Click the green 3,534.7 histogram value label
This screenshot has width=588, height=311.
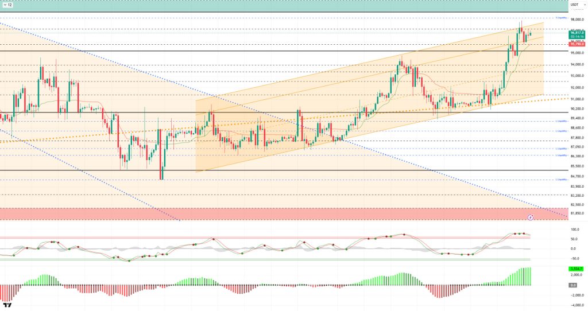576,269
